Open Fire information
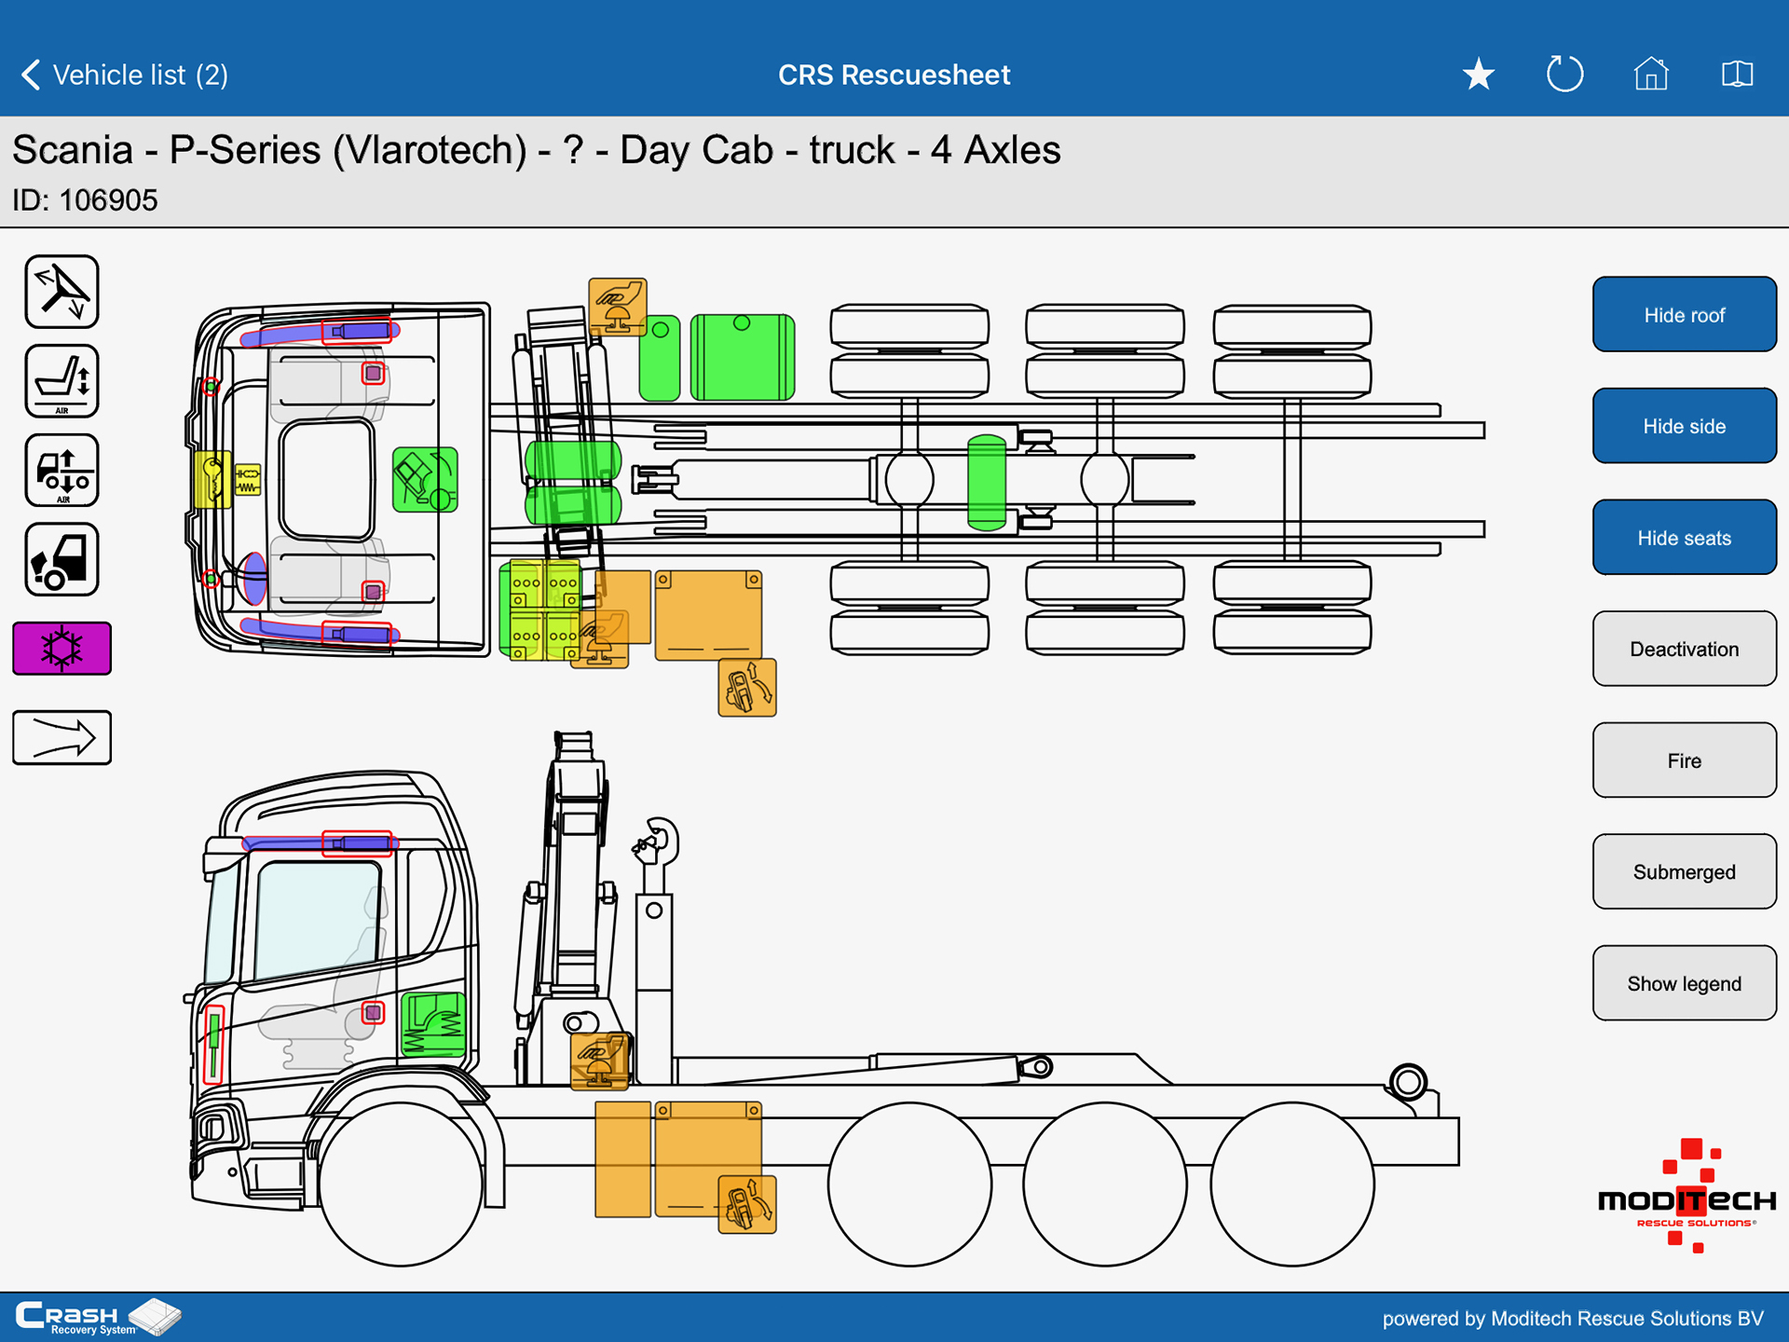This screenshot has height=1342, width=1789. 1684,760
